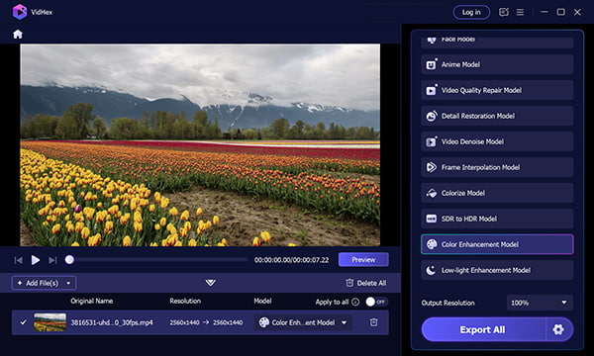Click the video preview area

(x=200, y=145)
